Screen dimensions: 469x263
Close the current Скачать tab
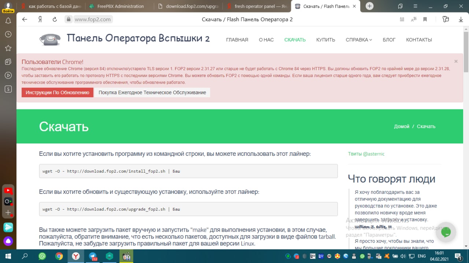tap(354, 6)
